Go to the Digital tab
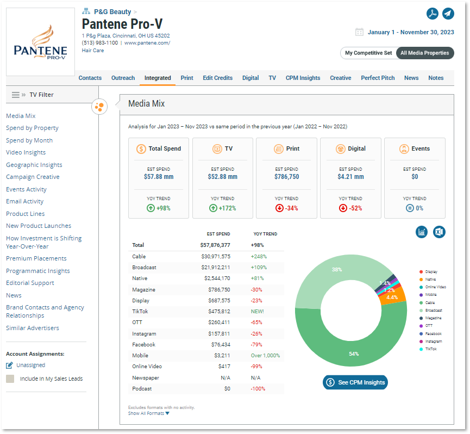This screenshot has height=434, width=470. [x=250, y=78]
